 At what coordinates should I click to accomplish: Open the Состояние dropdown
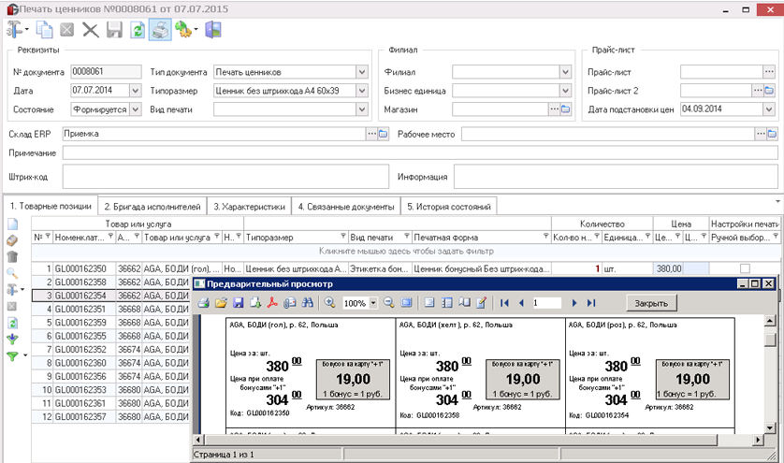click(x=136, y=109)
